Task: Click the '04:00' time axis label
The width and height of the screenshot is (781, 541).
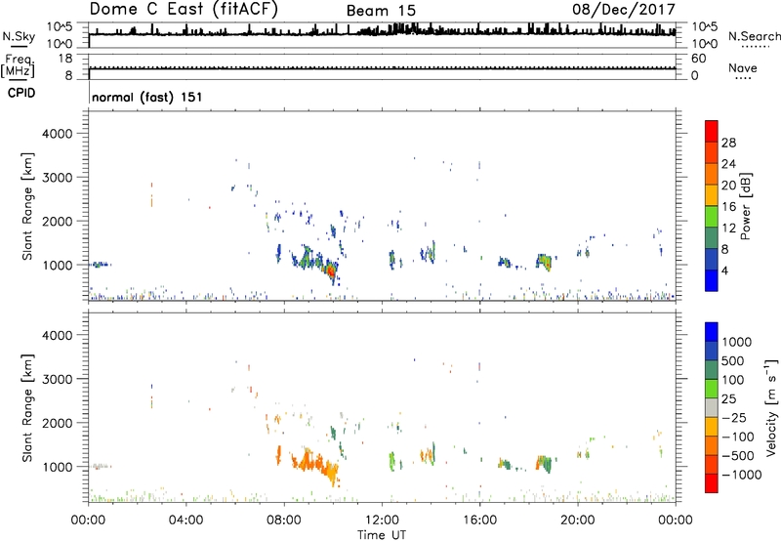Action: click(186, 520)
